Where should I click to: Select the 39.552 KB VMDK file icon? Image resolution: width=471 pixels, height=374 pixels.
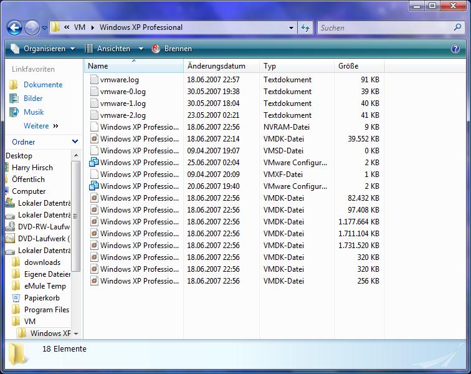94,138
